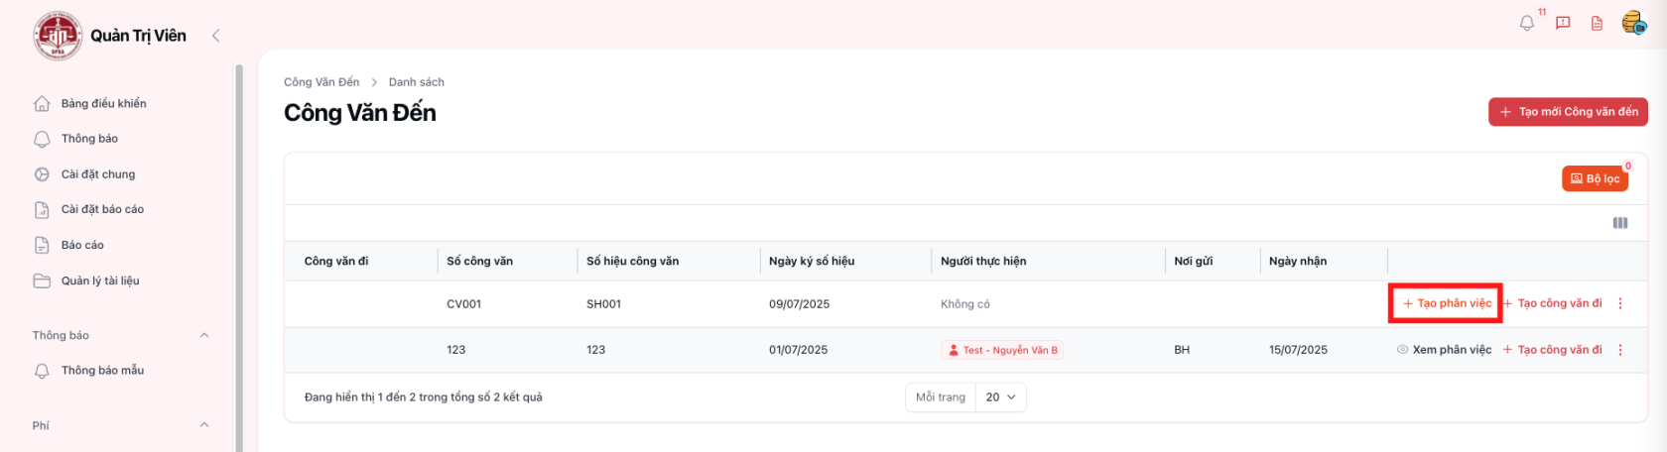Collapse the Thông báo sidebar section
Screen dimensions: 1667x452
(204, 335)
